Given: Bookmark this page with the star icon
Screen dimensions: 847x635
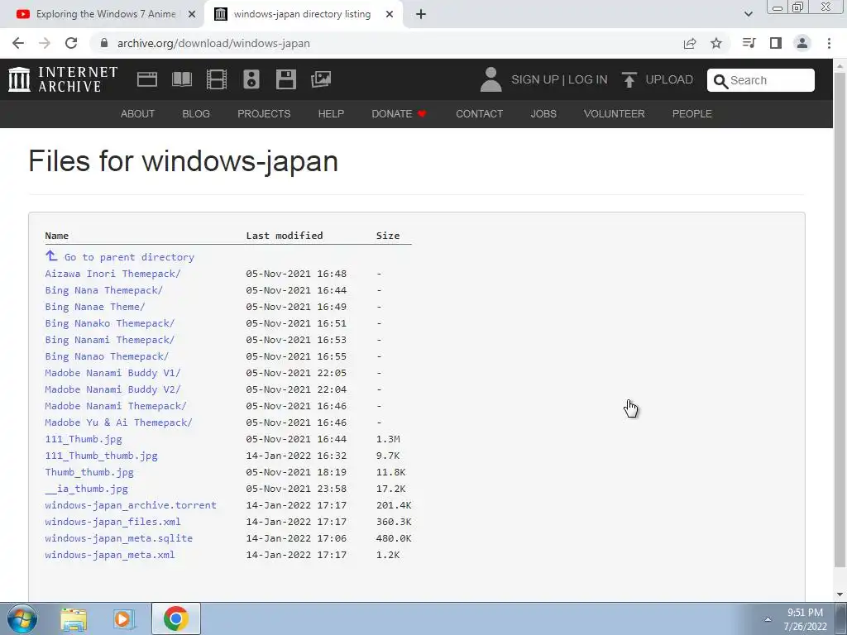Looking at the screenshot, I should 716,43.
